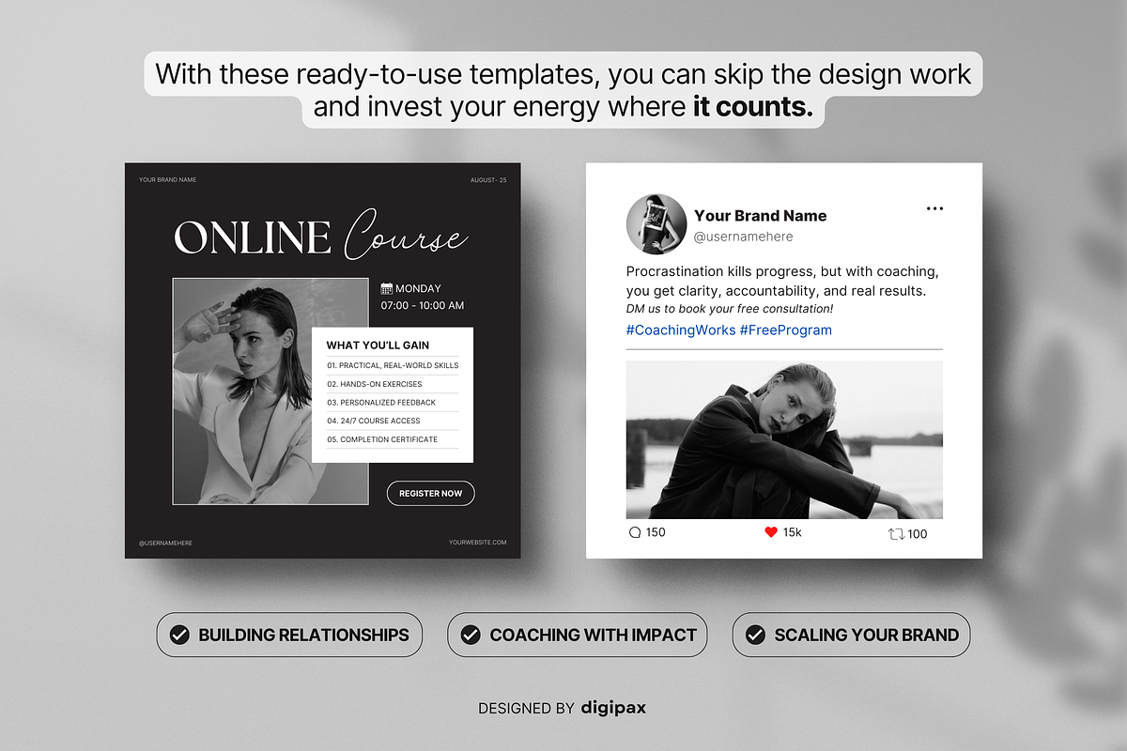
Task: Click the WHAT YOU'LL GAIN heading
Action: tap(378, 345)
